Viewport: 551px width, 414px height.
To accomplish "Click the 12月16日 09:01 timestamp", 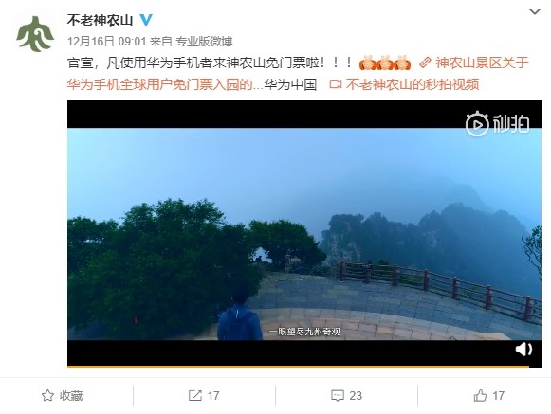I will (106, 42).
